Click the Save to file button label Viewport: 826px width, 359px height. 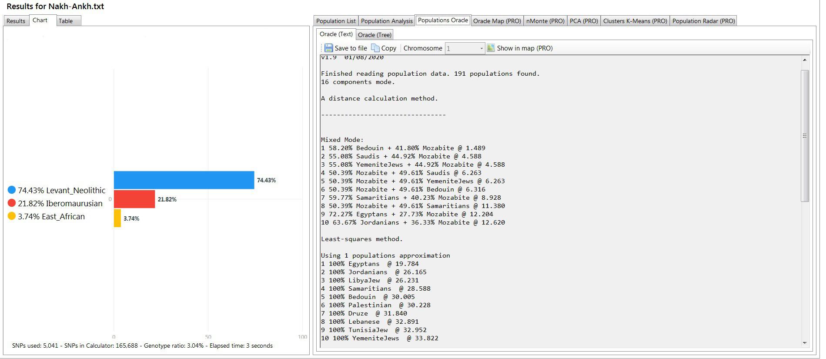[351, 48]
